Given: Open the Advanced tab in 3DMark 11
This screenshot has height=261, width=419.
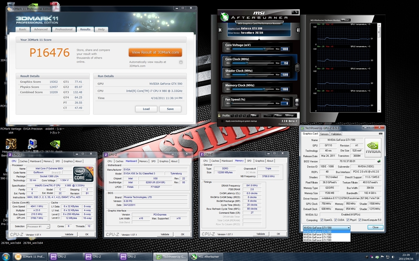Looking at the screenshot, I should click(41, 29).
